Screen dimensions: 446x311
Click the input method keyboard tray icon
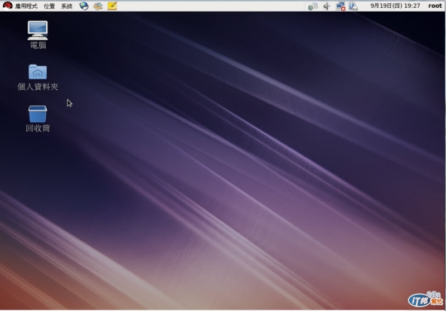click(x=313, y=6)
